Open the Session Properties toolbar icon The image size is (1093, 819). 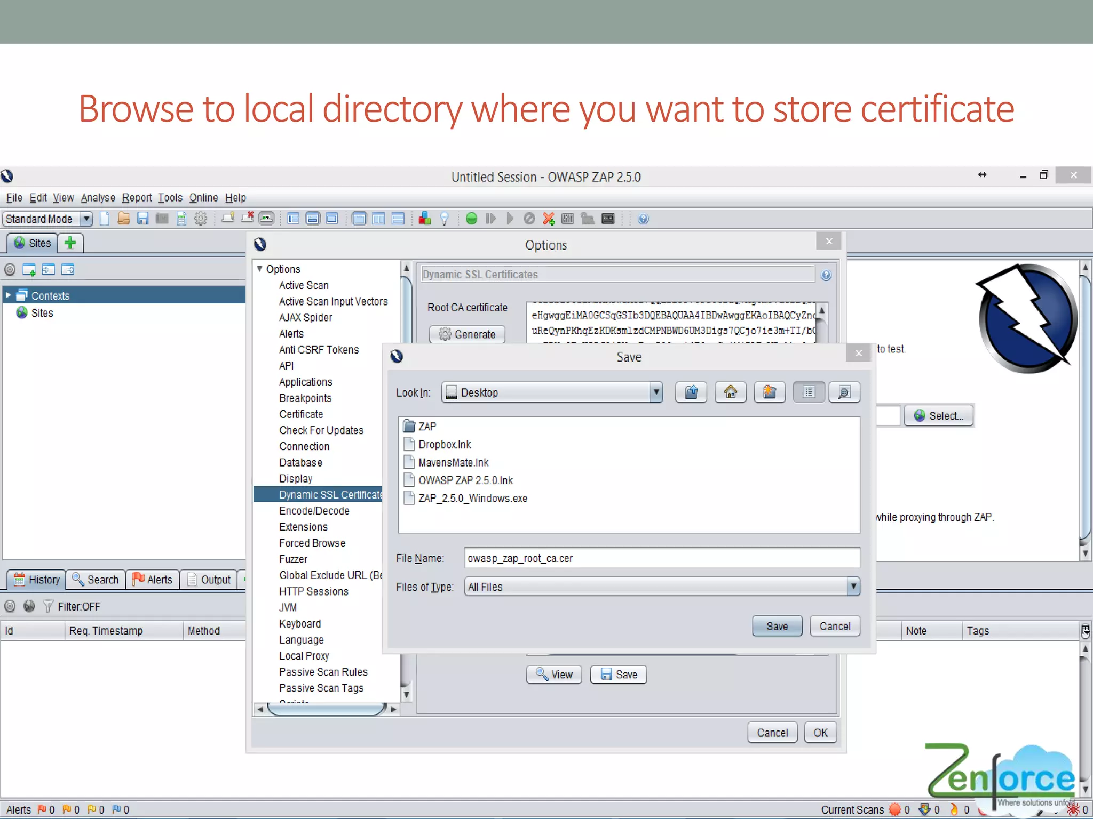pyautogui.click(x=181, y=219)
